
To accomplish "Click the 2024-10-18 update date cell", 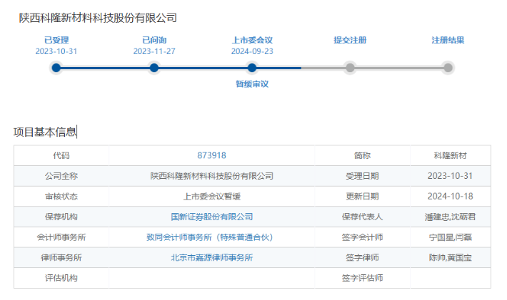I will (450, 196).
